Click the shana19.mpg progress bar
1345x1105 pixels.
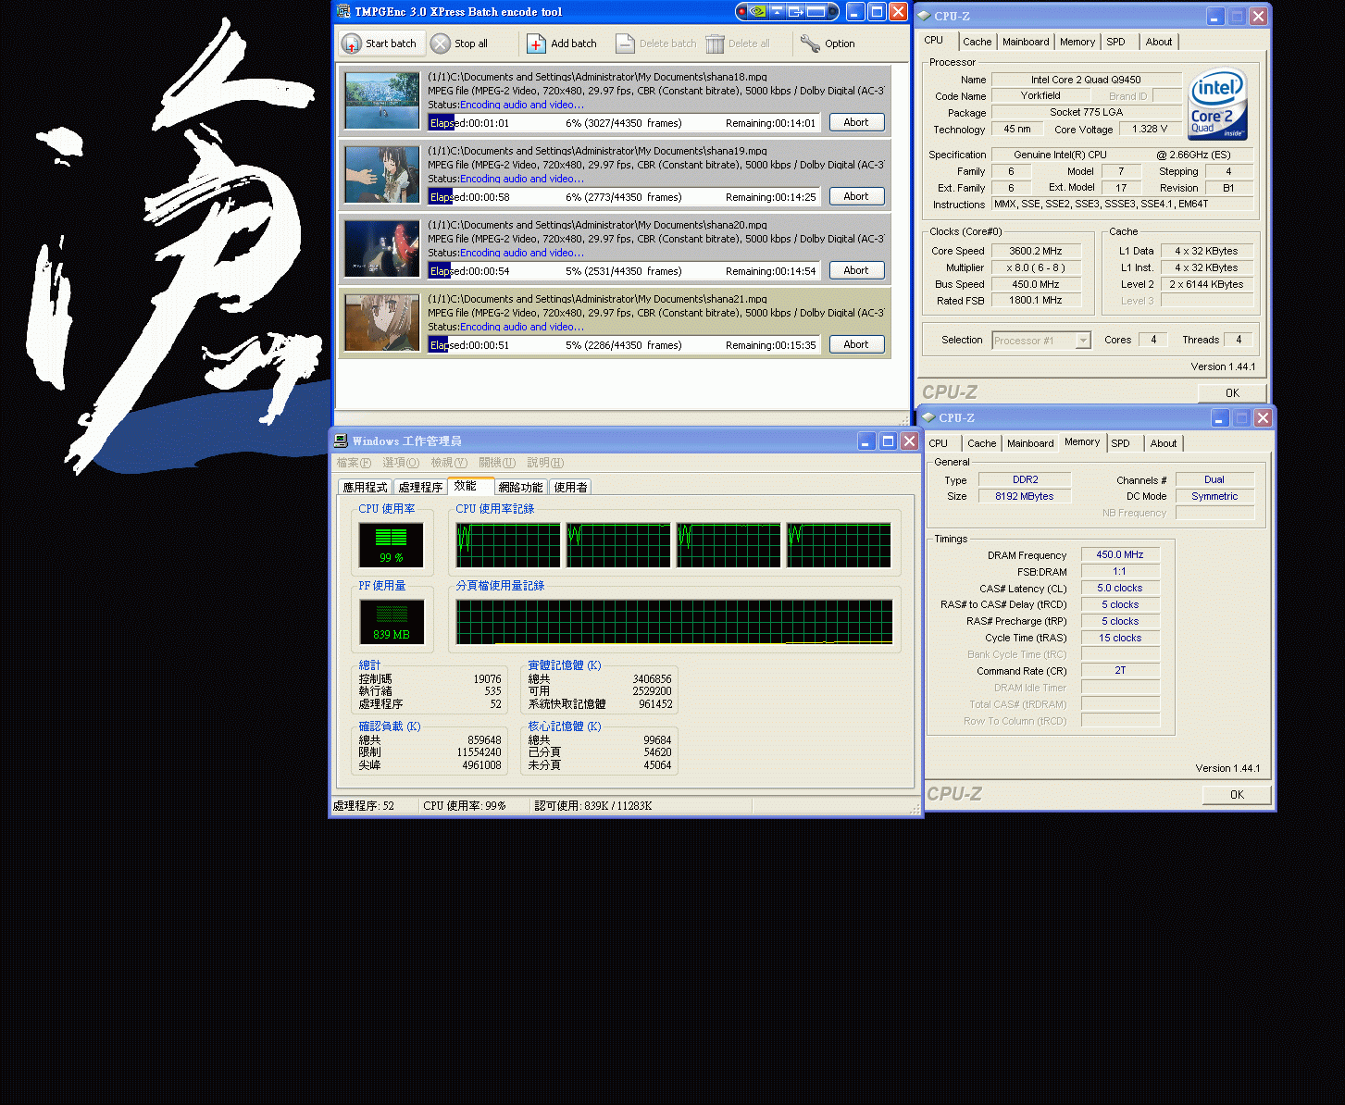click(x=625, y=196)
